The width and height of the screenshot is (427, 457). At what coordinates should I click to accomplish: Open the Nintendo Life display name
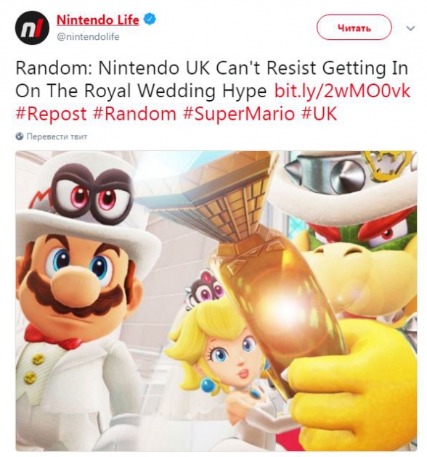tap(98, 20)
